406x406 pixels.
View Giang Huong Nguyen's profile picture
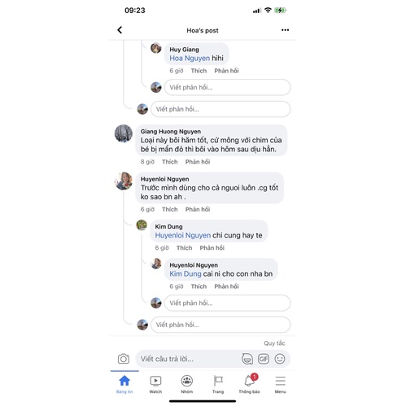tap(124, 133)
